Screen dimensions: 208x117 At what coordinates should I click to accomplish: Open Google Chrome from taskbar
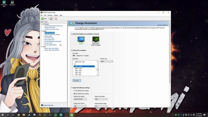19,115
